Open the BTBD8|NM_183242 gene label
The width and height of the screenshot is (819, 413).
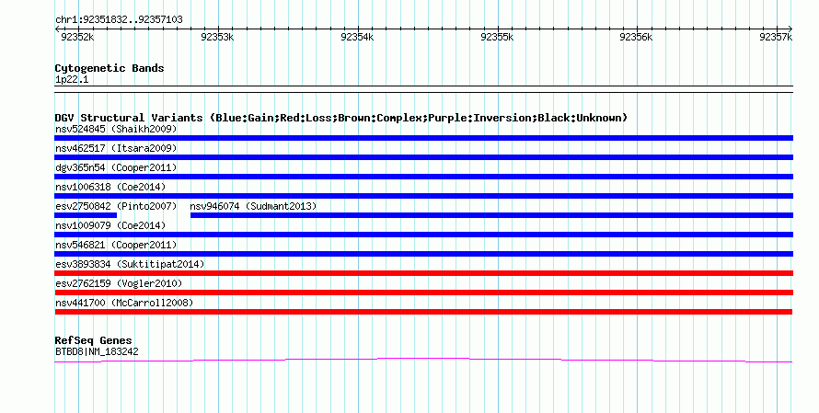coord(98,352)
